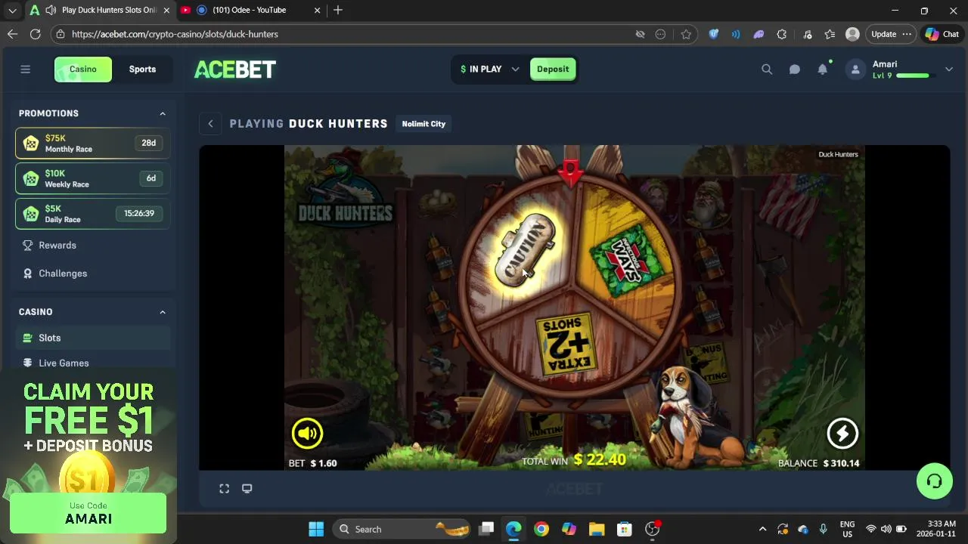
Task: Open the notifications bell
Action: (x=823, y=70)
